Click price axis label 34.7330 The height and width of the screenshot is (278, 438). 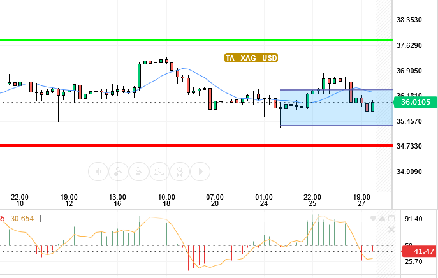click(x=409, y=146)
